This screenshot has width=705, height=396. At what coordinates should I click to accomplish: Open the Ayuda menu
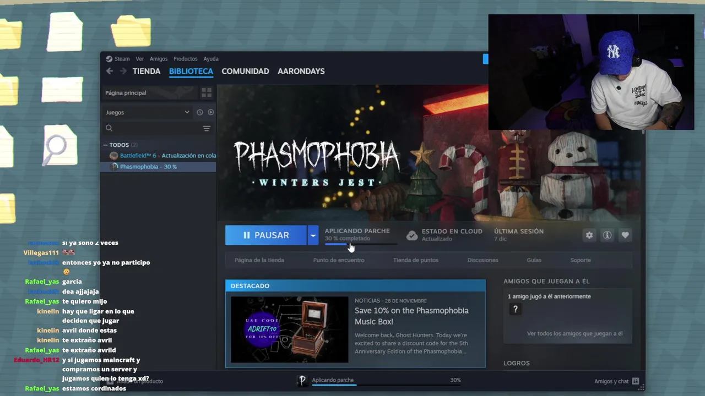click(x=211, y=59)
